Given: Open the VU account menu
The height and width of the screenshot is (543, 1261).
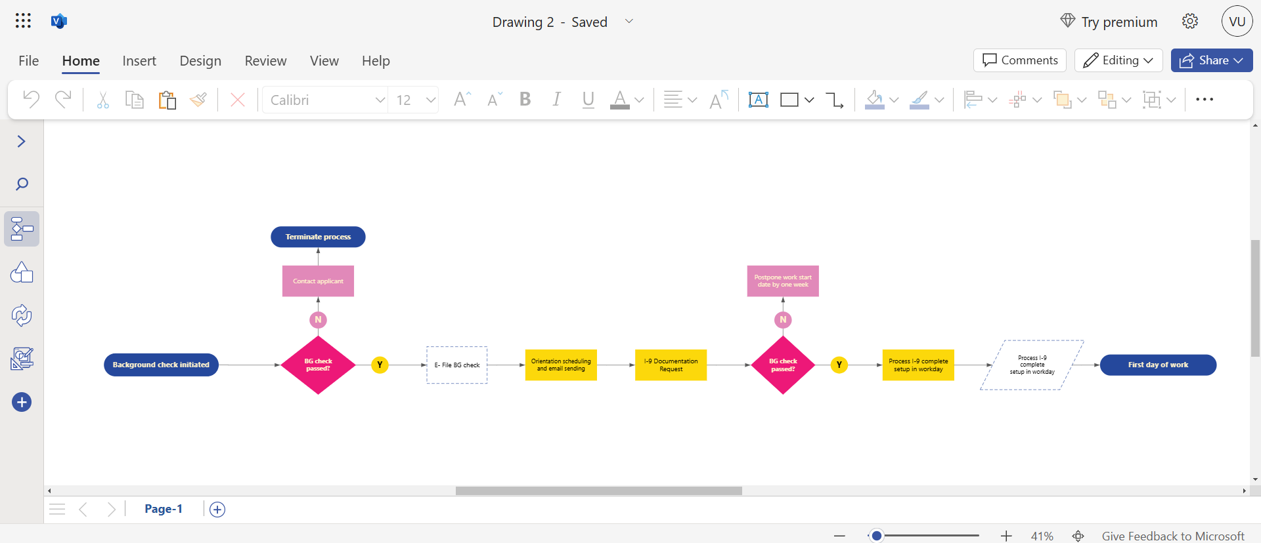Looking at the screenshot, I should tap(1237, 21).
